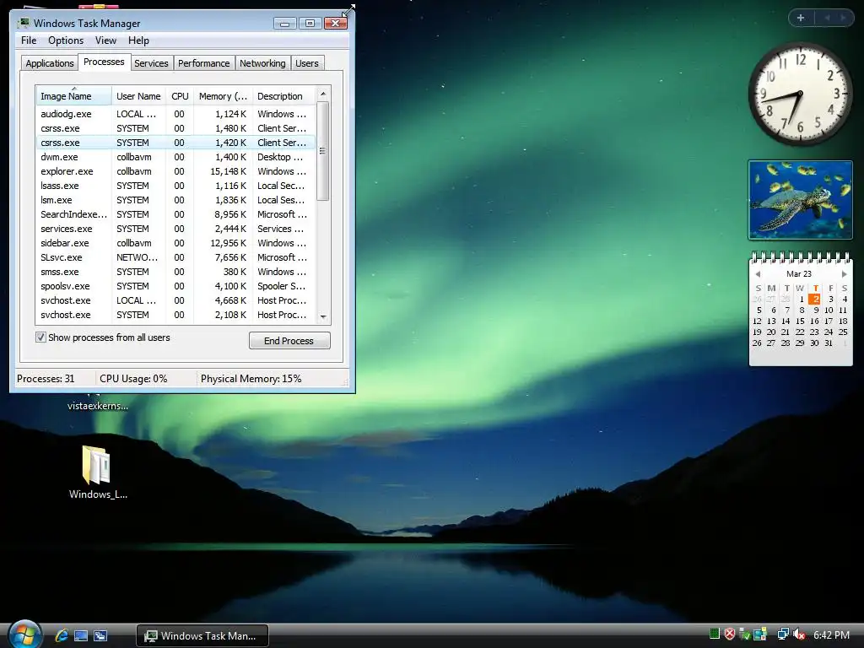Image resolution: width=864 pixels, height=648 pixels.
Task: Launch Internet Explorer from Quick Launch
Action: [x=62, y=635]
